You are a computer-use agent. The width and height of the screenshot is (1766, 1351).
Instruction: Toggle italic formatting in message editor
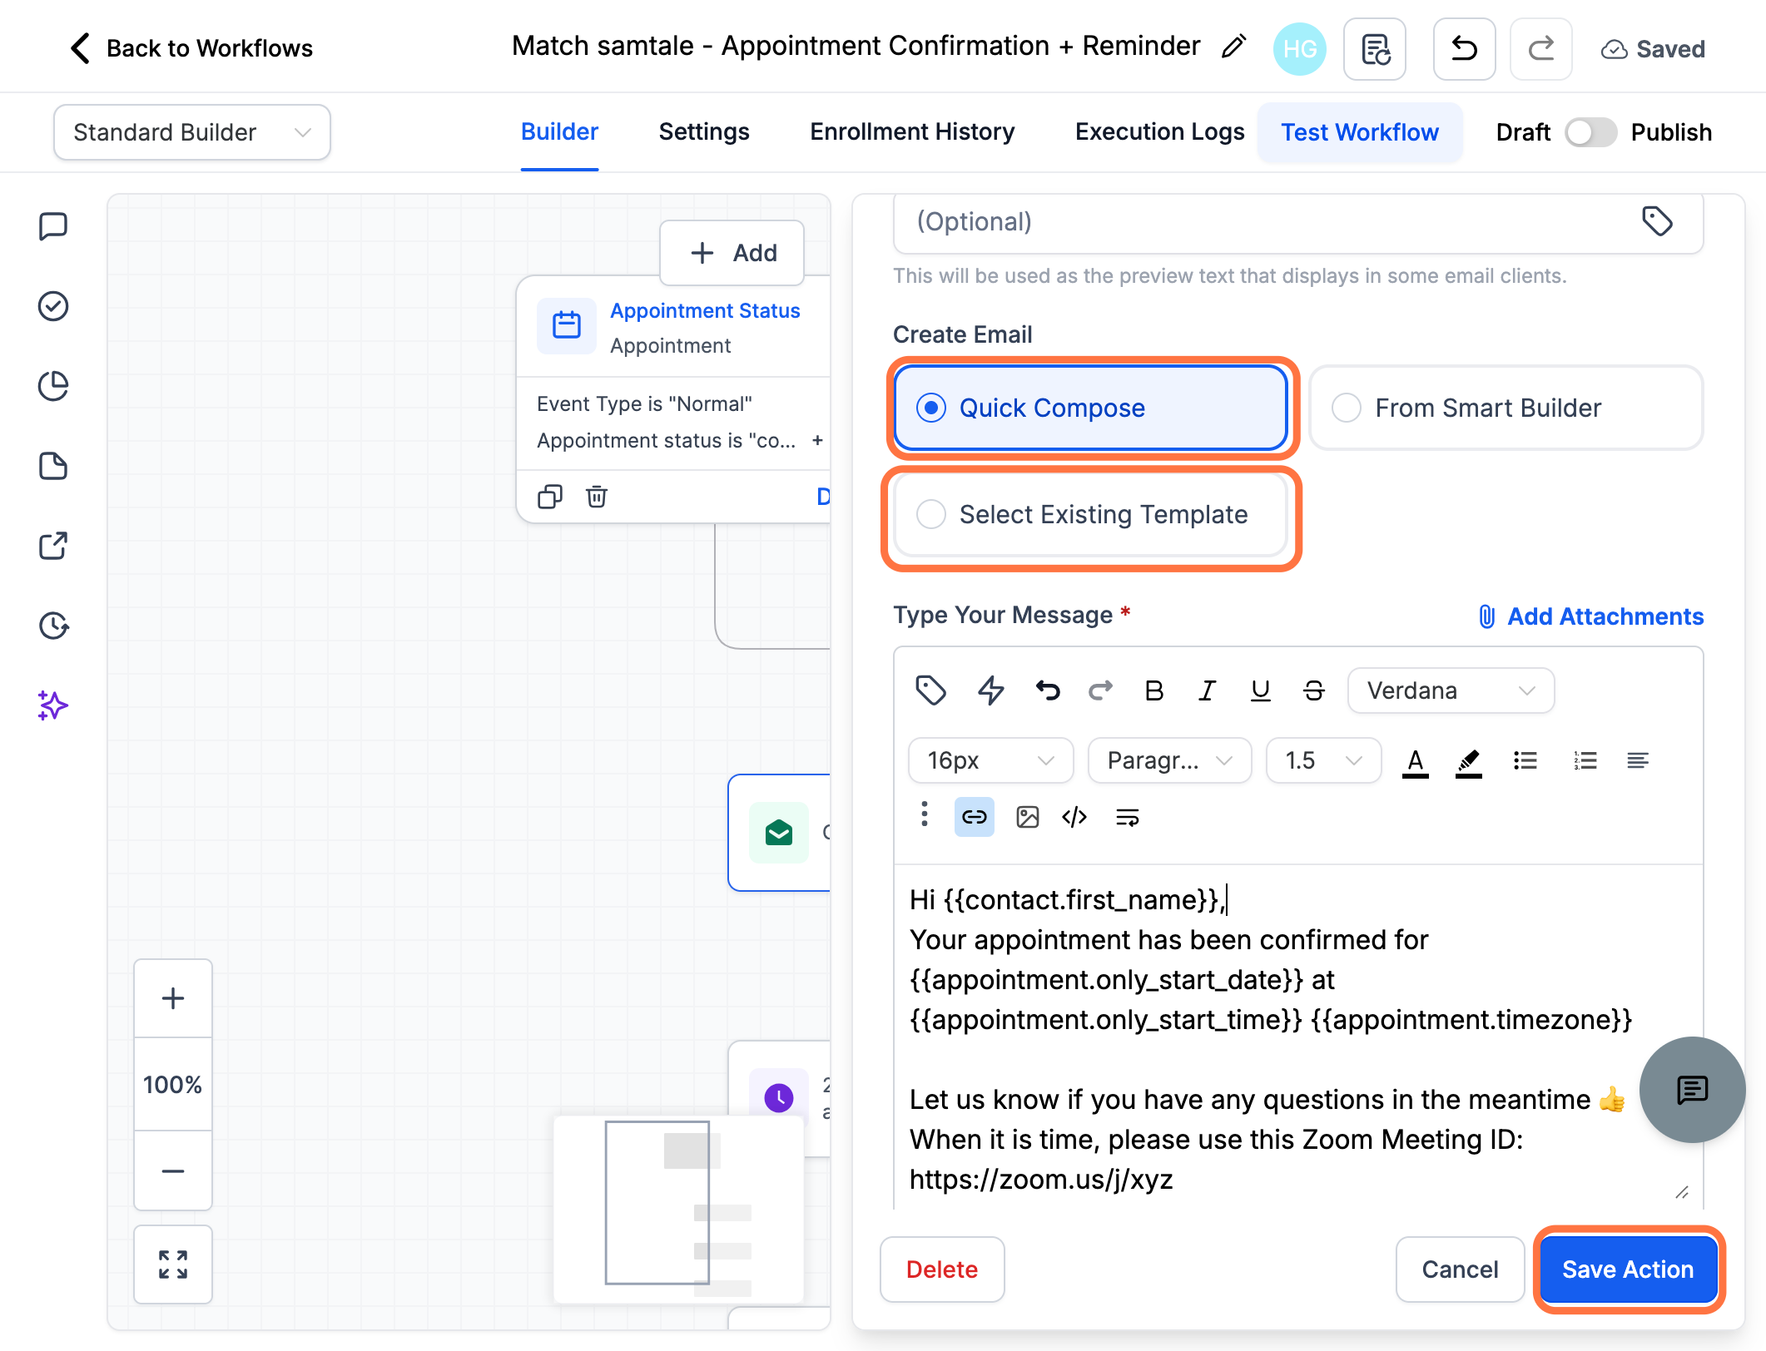(1207, 690)
